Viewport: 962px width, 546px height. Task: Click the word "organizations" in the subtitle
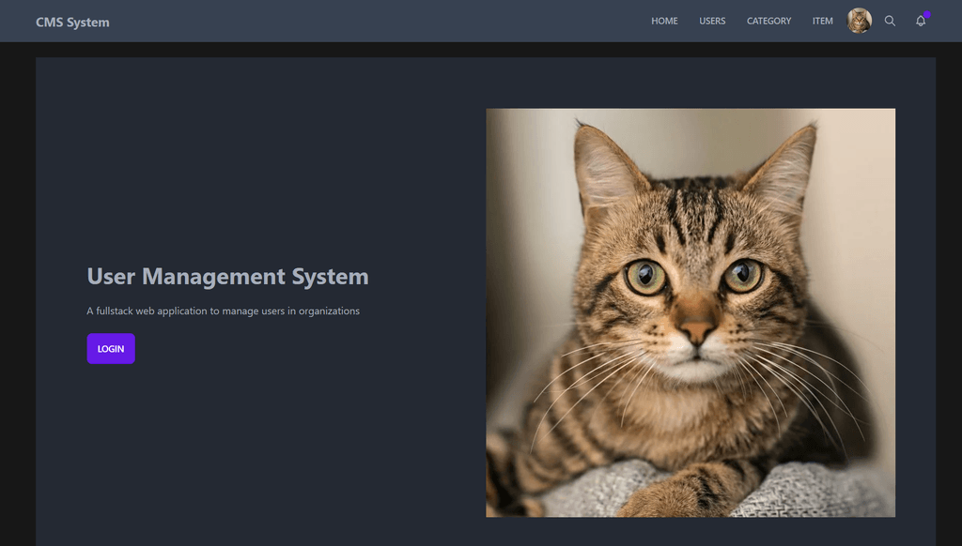329,311
